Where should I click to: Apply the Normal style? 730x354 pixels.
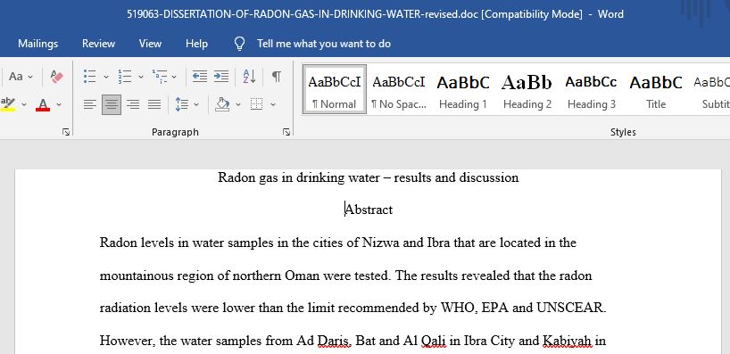click(x=335, y=89)
